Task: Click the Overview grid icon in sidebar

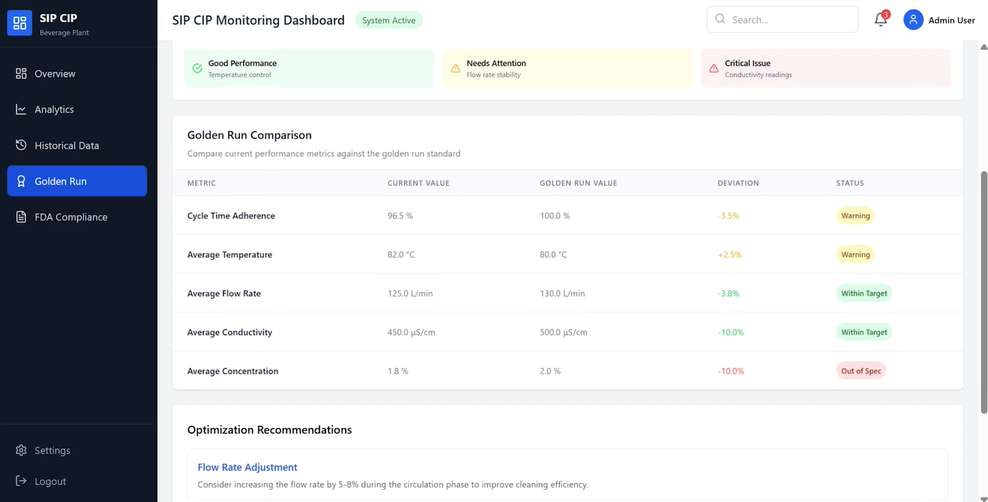Action: [x=21, y=74]
